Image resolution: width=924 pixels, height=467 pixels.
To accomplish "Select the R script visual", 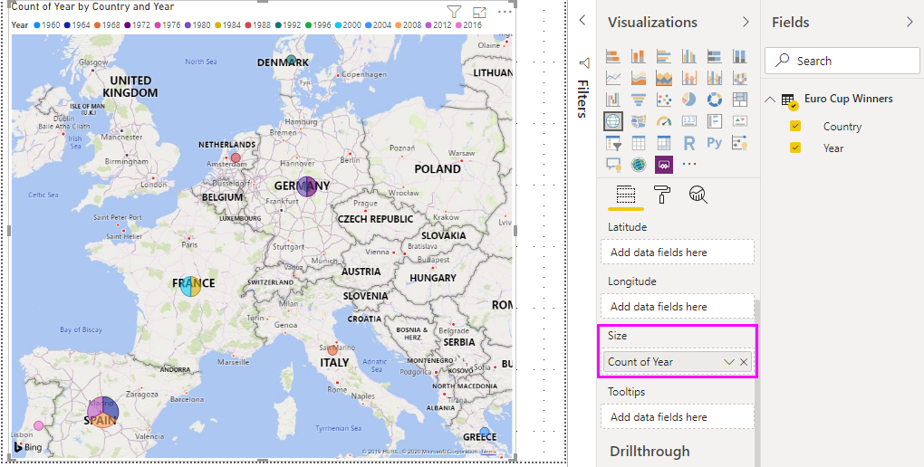I will point(688,142).
